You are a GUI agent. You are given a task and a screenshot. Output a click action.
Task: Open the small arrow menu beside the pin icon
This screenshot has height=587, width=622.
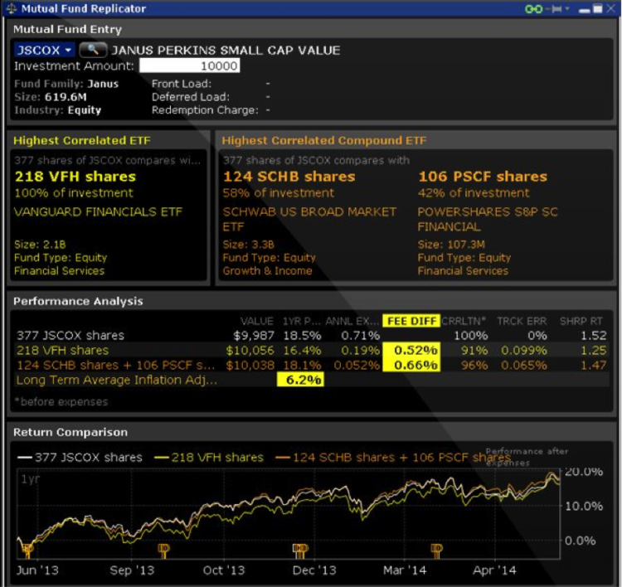(567, 8)
